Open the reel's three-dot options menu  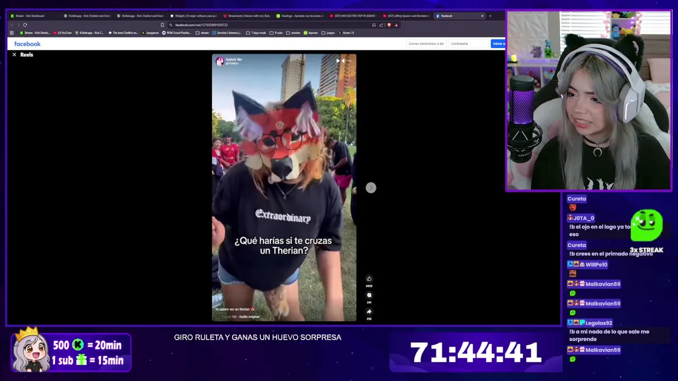(x=350, y=61)
